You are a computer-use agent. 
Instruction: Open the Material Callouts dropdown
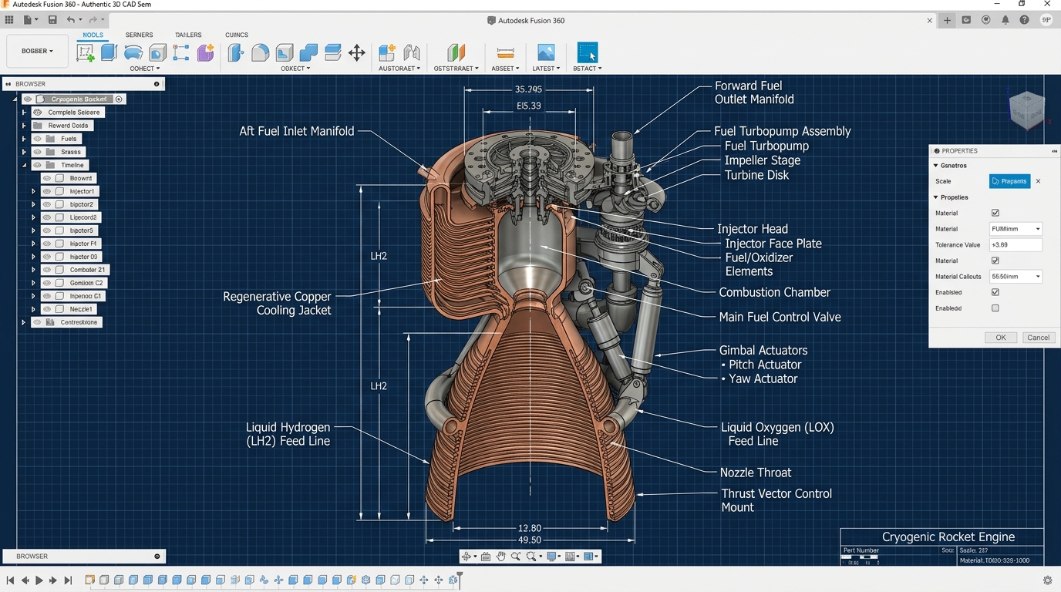click(1016, 277)
